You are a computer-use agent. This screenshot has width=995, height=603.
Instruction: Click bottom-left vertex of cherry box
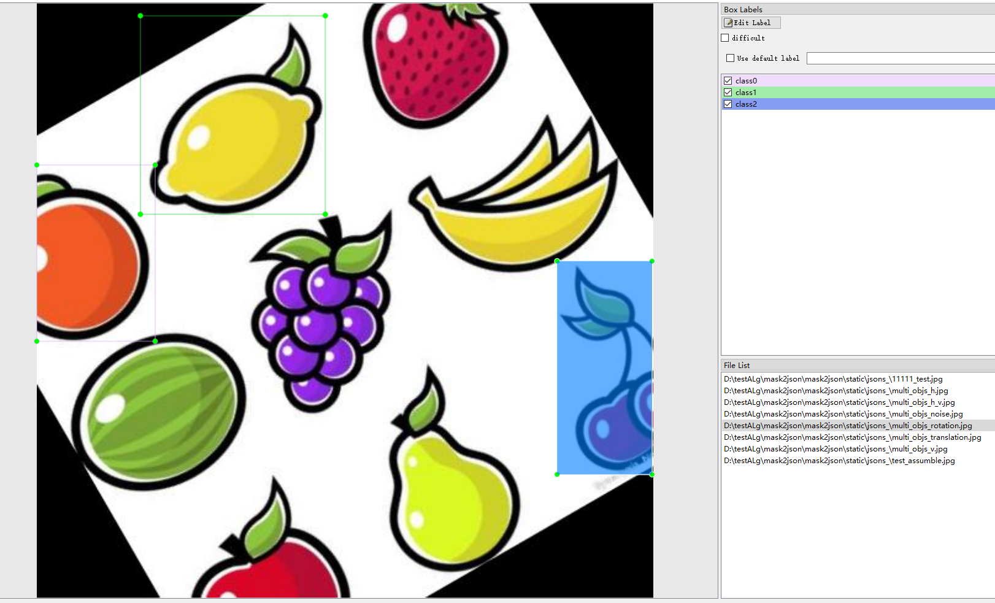[557, 474]
